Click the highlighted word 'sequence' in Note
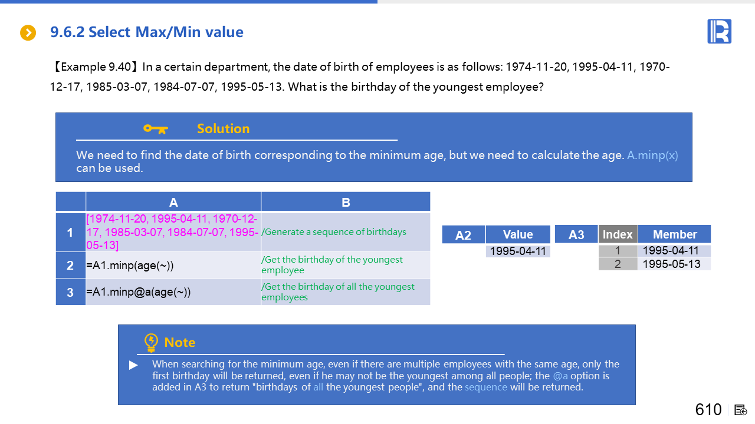The image size is (755, 424). 485,387
